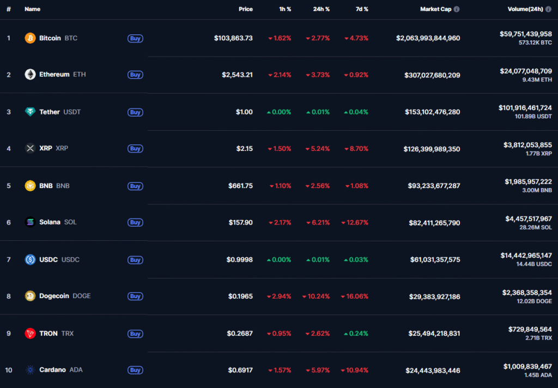The width and height of the screenshot is (558, 388).
Task: Click the XRP logo icon
Action: click(30, 148)
